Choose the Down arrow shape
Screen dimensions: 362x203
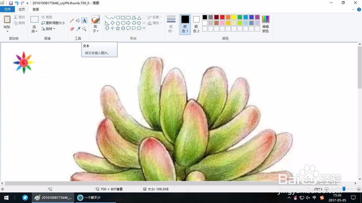point(107,28)
